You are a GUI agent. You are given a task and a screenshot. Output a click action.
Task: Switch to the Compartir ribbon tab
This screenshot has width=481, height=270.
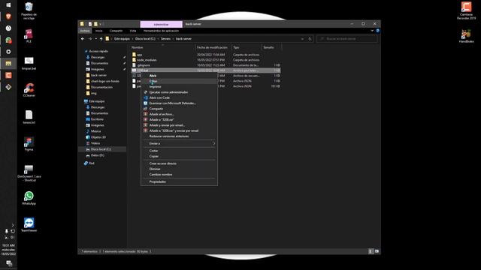pos(116,31)
